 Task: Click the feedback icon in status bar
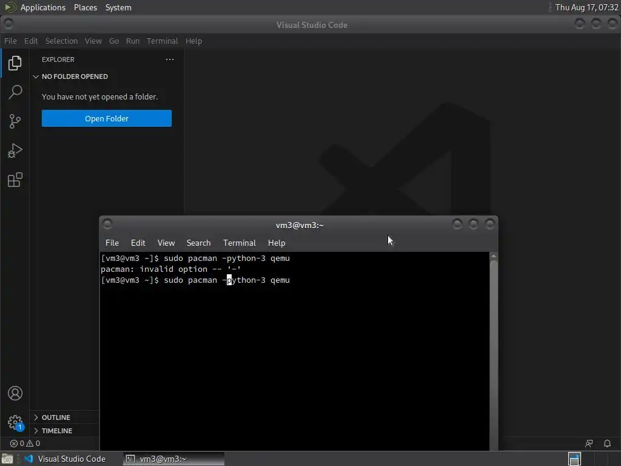(x=589, y=444)
